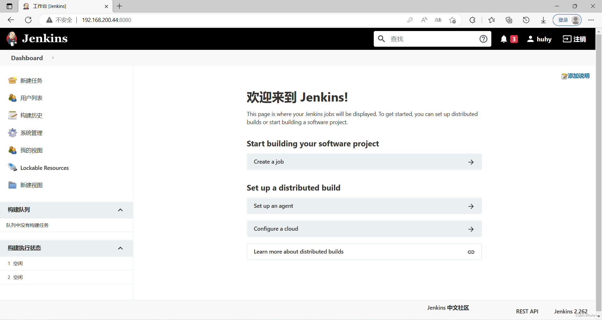Open browser extensions puzzle icon

pyautogui.click(x=473, y=20)
